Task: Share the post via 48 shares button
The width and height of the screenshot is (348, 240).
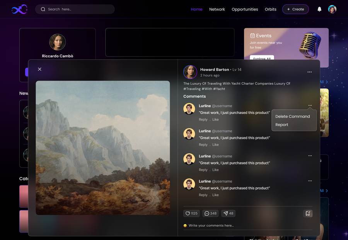Action: [x=229, y=213]
